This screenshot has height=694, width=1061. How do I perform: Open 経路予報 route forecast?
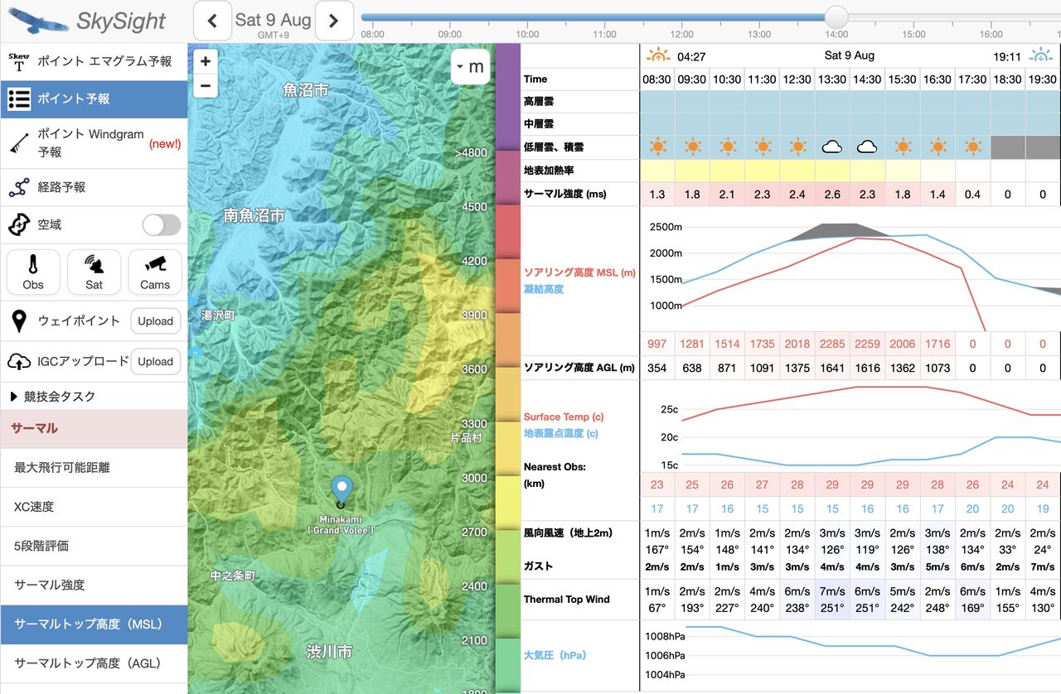94,187
